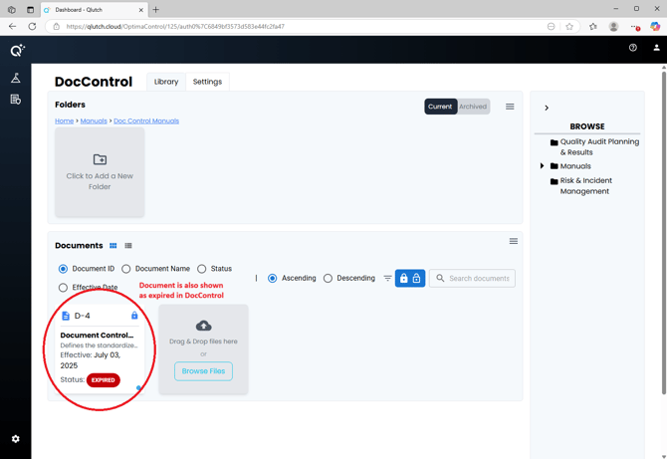Click the reader options icon in address bar
Viewport: 667px width, 459px height.
coord(551,26)
